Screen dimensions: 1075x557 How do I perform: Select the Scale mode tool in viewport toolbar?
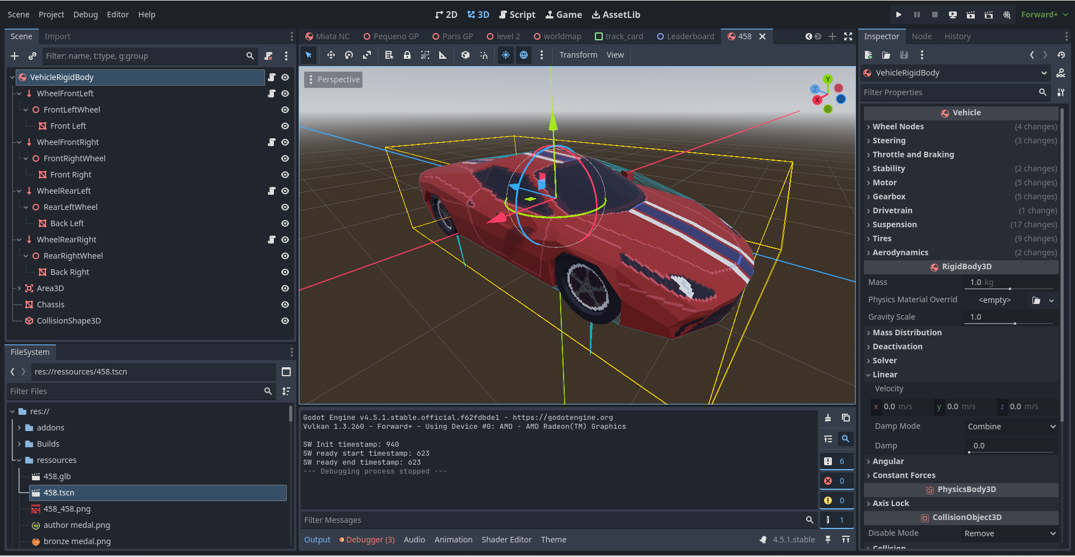(x=367, y=55)
